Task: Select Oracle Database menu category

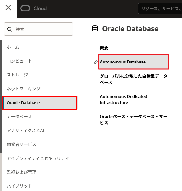Action: 23,103
